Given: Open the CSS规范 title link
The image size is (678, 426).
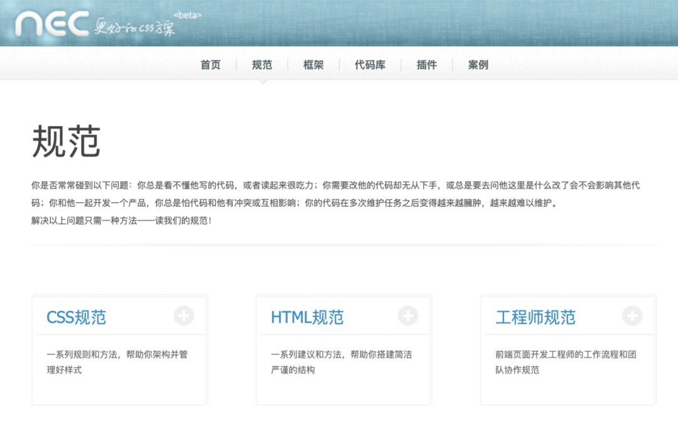Looking at the screenshot, I should pos(76,317).
